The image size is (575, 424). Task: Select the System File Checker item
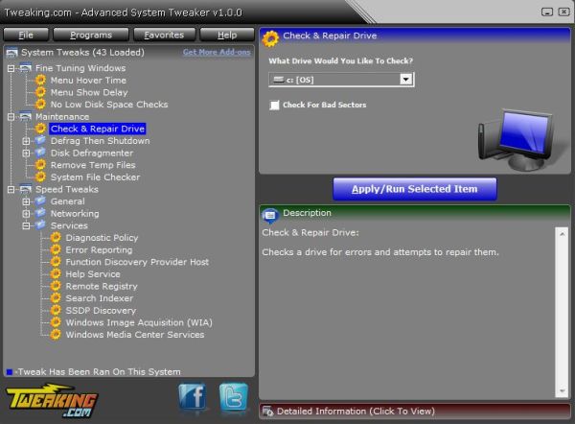(95, 177)
